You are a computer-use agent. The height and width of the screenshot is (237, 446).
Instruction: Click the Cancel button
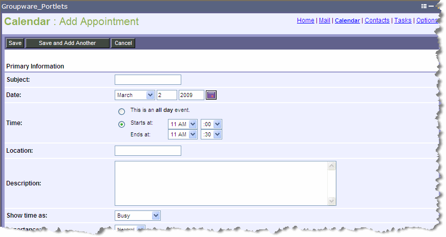123,43
